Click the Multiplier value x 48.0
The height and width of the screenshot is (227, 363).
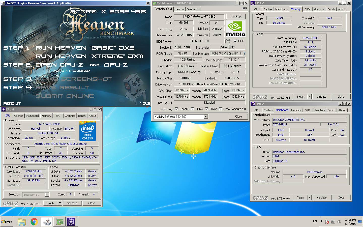pyautogui.click(x=34, y=176)
